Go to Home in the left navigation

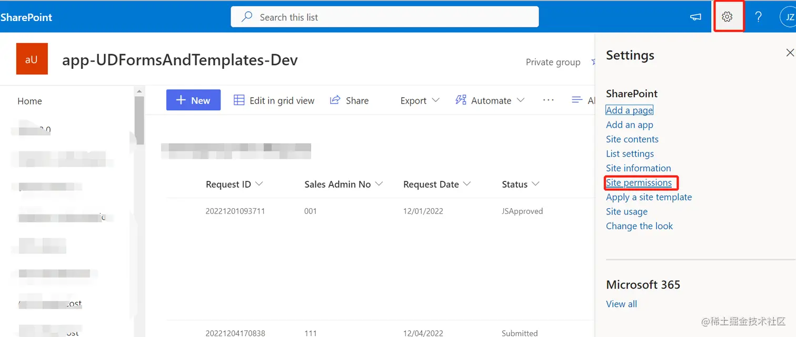tap(30, 101)
